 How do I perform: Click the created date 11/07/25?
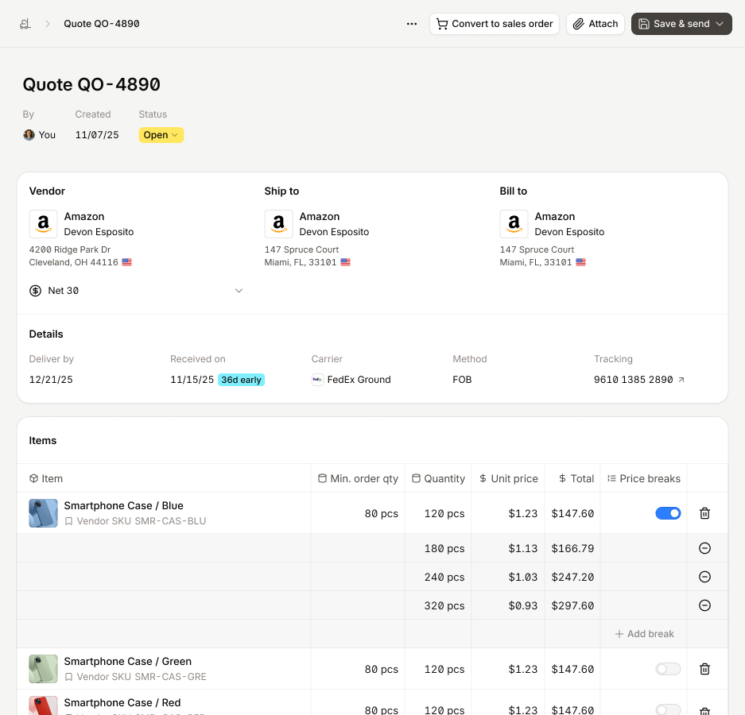coord(97,135)
